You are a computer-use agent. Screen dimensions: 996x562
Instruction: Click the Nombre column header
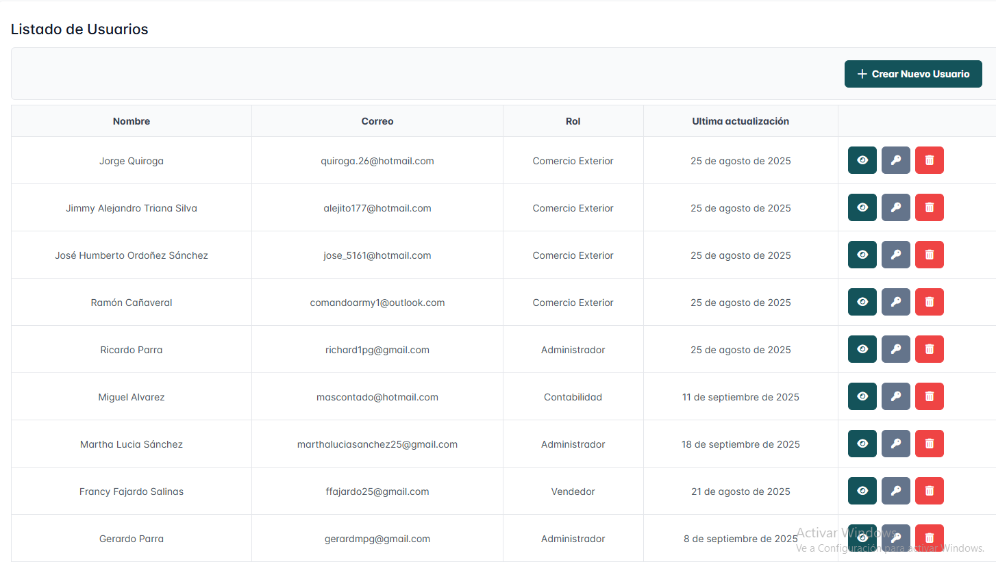(132, 121)
